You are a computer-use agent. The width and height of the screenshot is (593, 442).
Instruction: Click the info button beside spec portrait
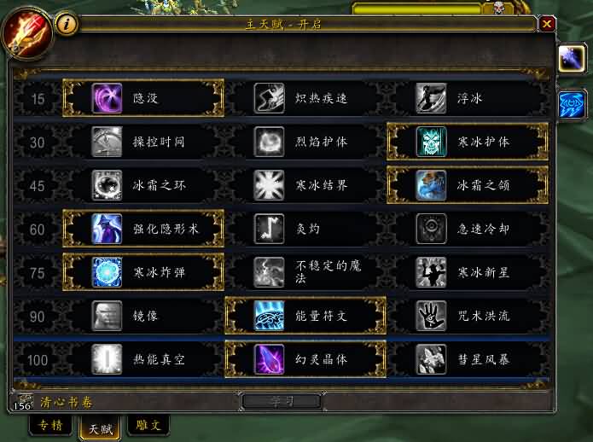pos(67,24)
